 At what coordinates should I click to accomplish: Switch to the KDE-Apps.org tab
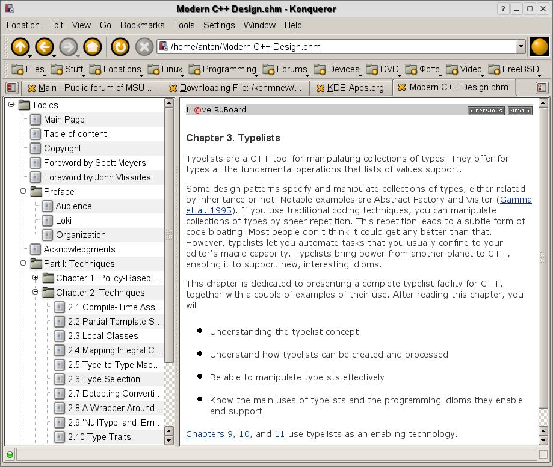[351, 88]
